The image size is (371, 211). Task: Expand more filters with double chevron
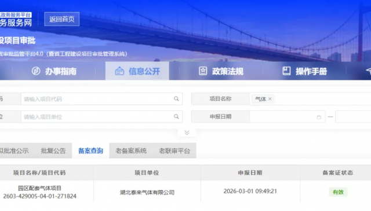(x=187, y=132)
